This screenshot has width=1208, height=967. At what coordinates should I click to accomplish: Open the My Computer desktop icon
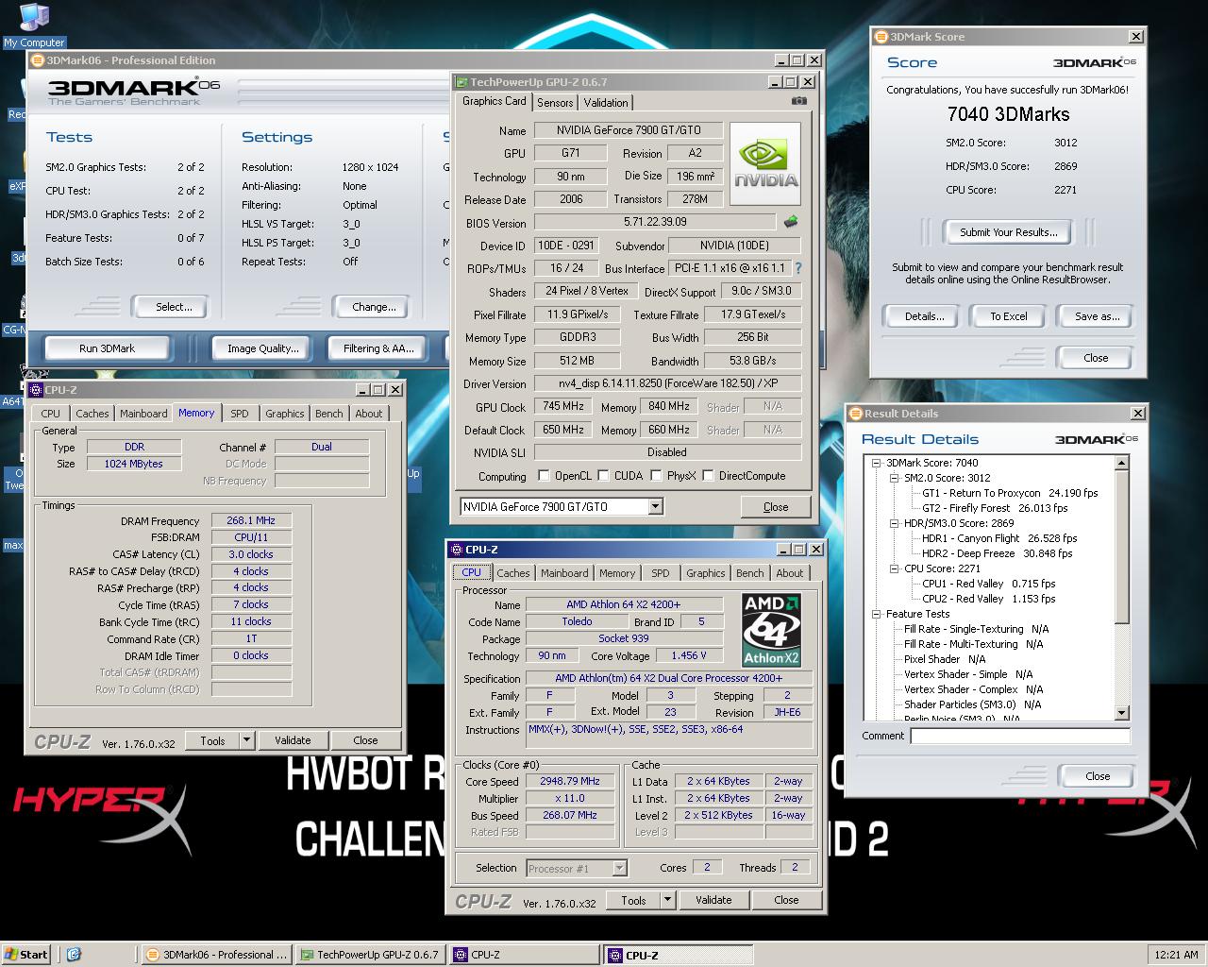pos(34,25)
